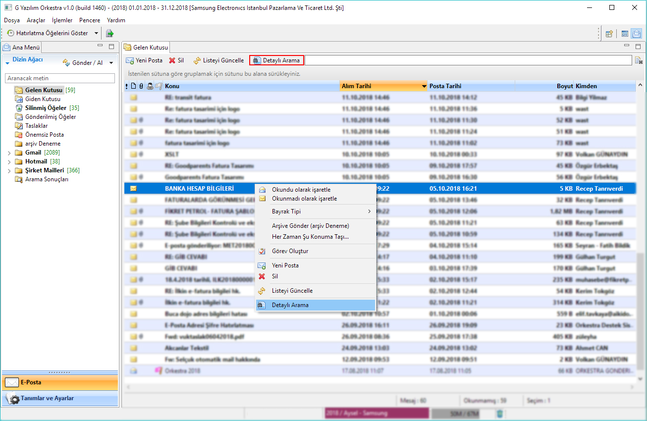647x421 pixels.
Task: Click Detaylı Arama in the toolbar
Action: (276, 60)
